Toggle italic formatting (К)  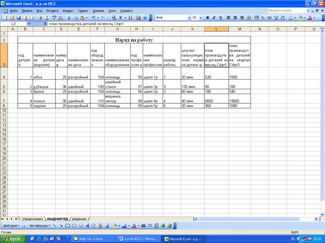coord(214,18)
